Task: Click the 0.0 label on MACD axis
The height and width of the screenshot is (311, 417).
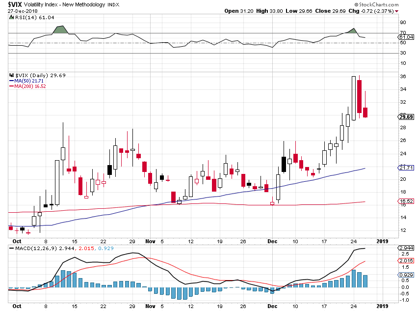Action: (405, 287)
